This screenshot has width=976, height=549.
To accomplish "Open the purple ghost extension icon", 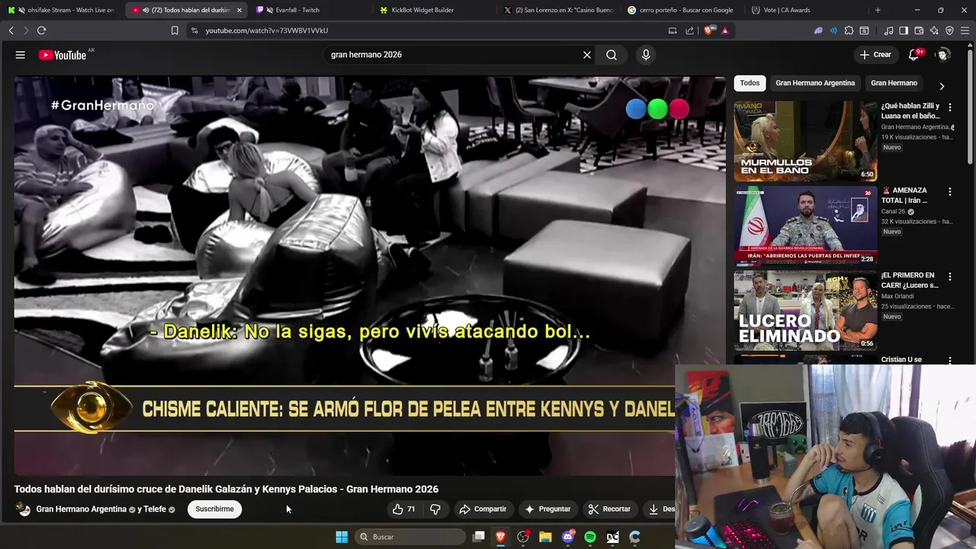I will [818, 30].
